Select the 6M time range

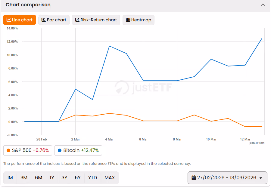click(39, 178)
